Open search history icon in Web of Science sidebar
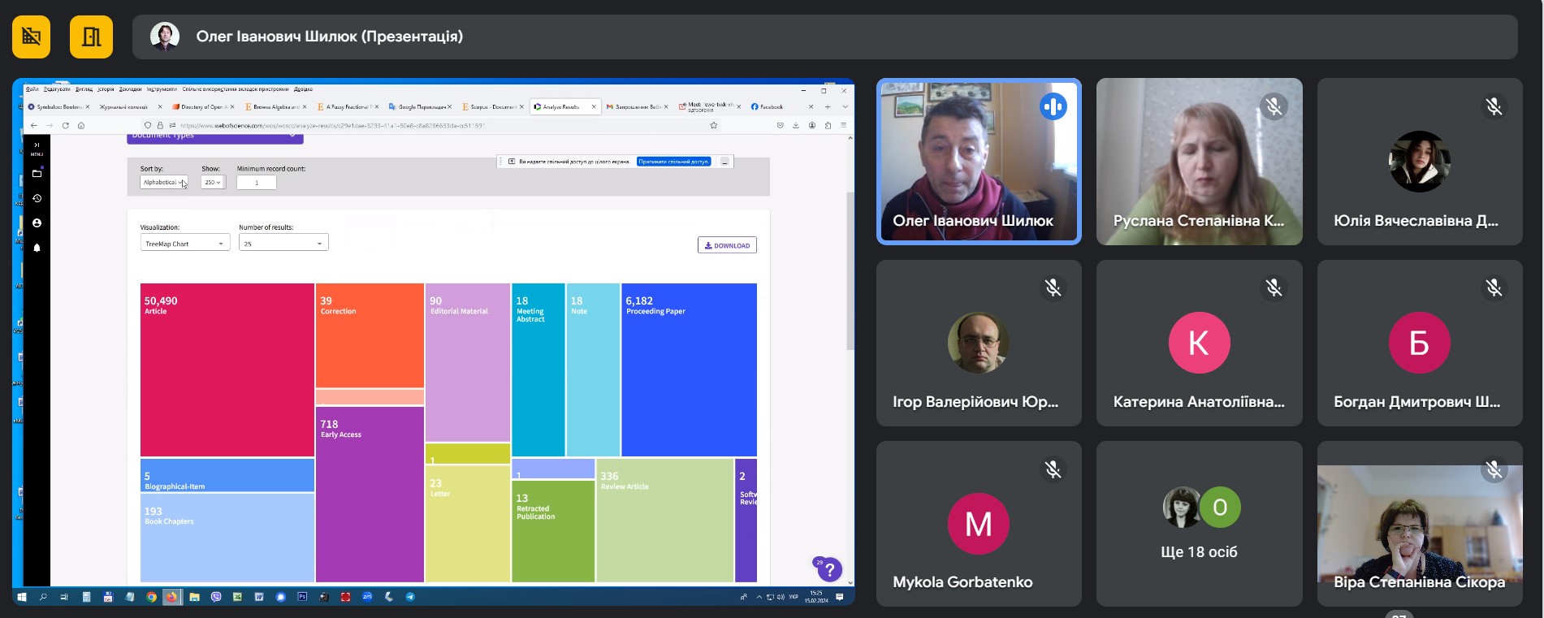This screenshot has width=1544, height=618. [x=37, y=198]
